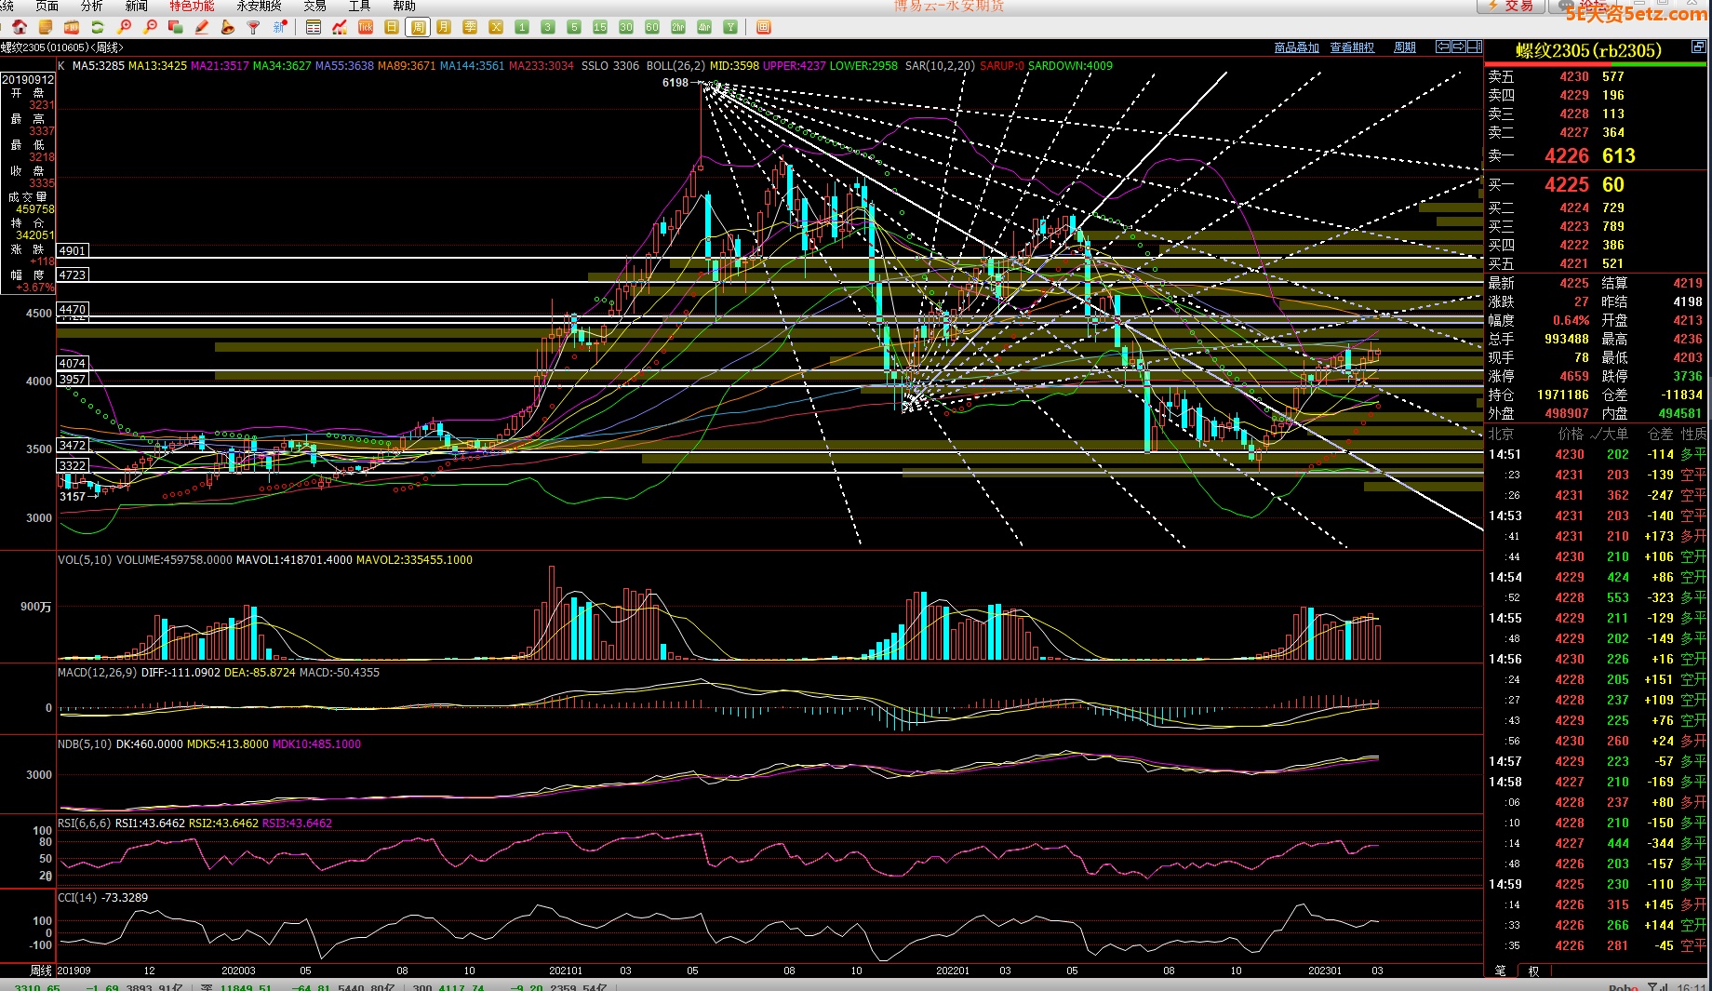Image resolution: width=1712 pixels, height=991 pixels.
Task: Open the quote list table icon
Action: point(314,27)
